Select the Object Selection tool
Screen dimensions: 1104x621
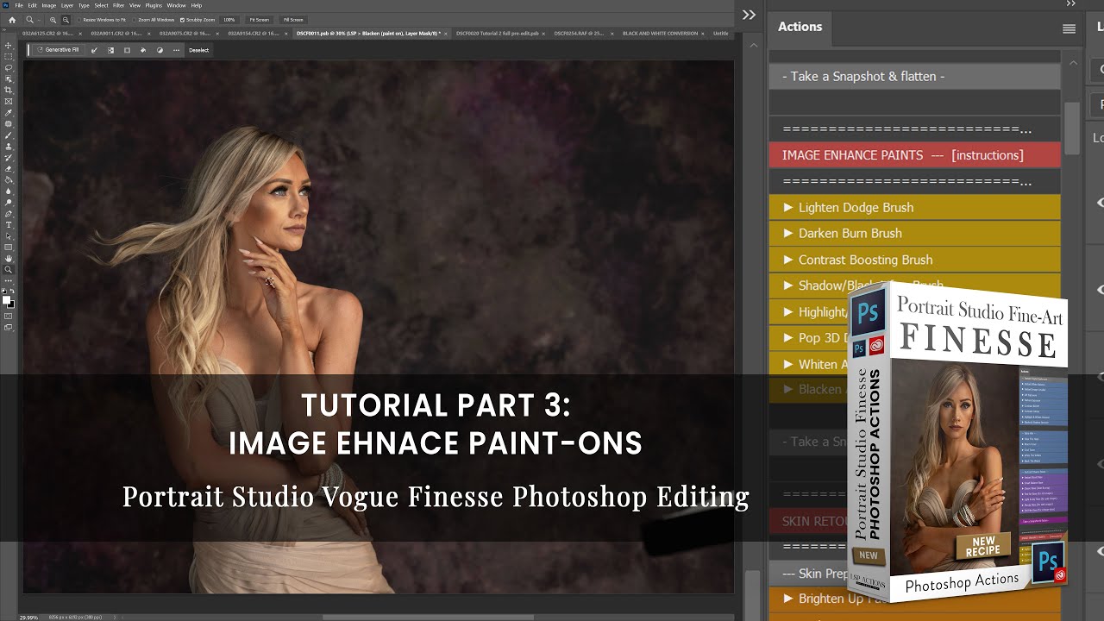9,78
